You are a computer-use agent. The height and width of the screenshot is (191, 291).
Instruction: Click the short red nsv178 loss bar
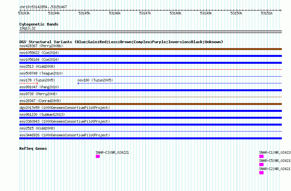tap(28, 83)
